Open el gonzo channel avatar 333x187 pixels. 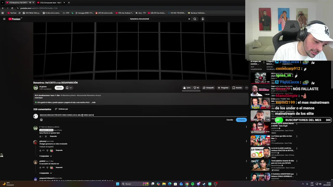pyautogui.click(x=36, y=88)
